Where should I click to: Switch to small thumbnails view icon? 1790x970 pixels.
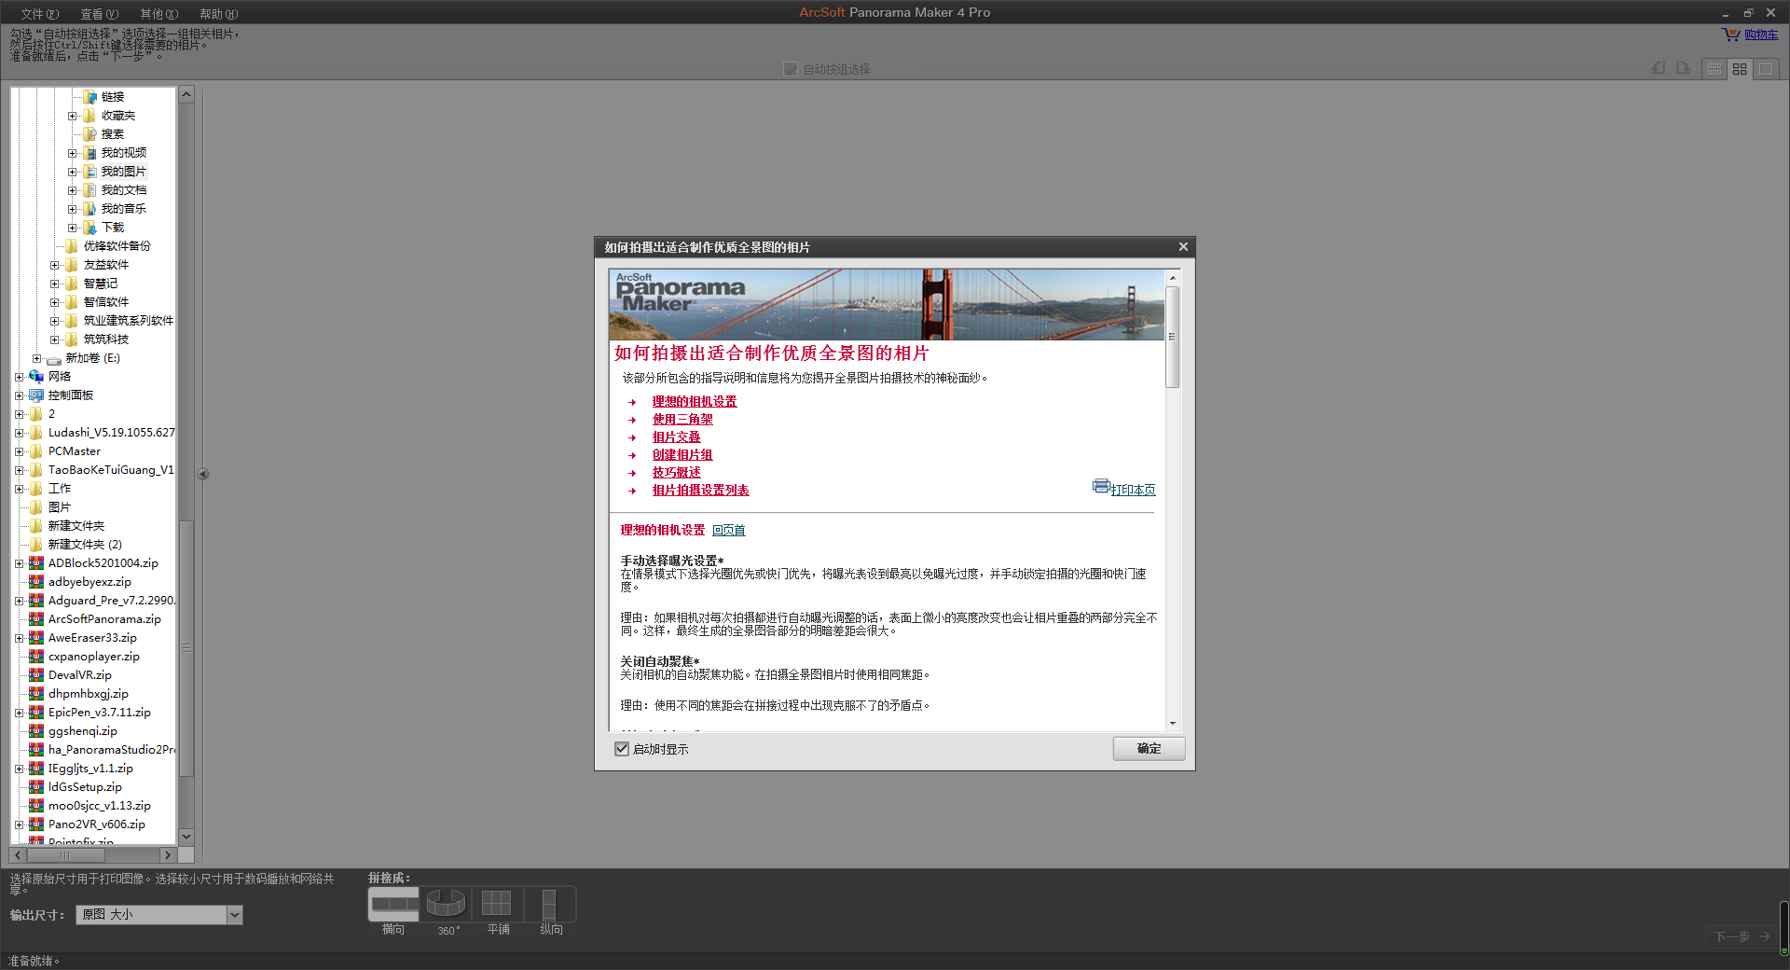tap(1714, 69)
